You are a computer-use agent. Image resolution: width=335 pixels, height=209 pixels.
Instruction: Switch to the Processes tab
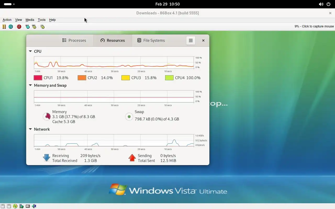(x=74, y=40)
